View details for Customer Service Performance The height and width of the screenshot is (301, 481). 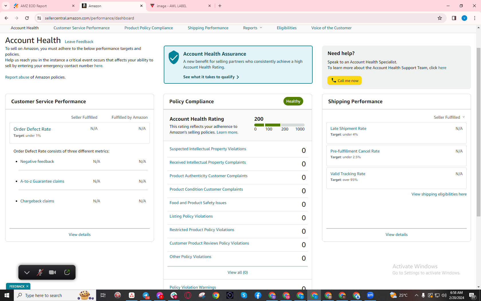(x=80, y=234)
